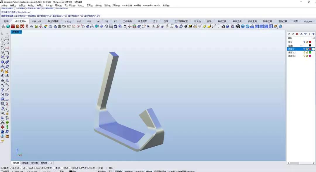The width and height of the screenshot is (316, 172).
Task: Click magenta color swatch of 图层 03
Action: (x=310, y=56)
